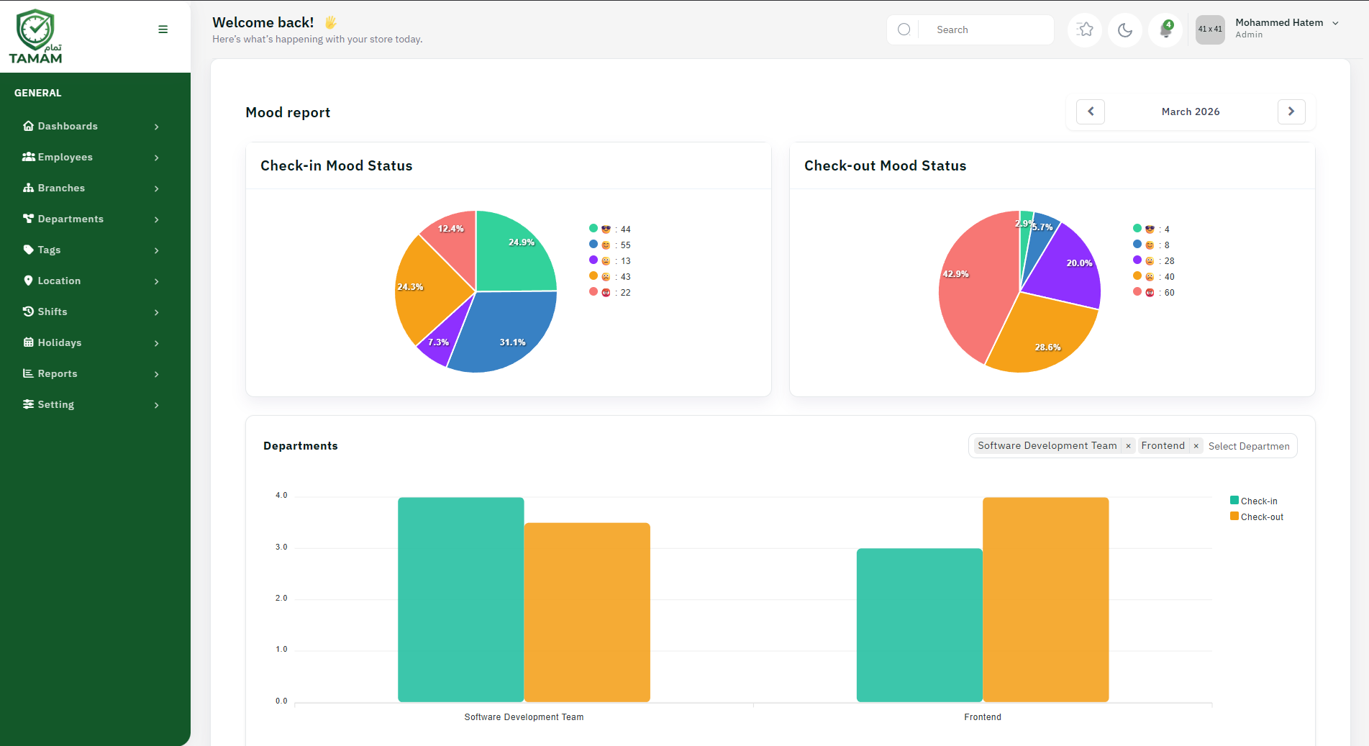Click the Branches icon in sidebar
1369x746 pixels.
tap(28, 188)
